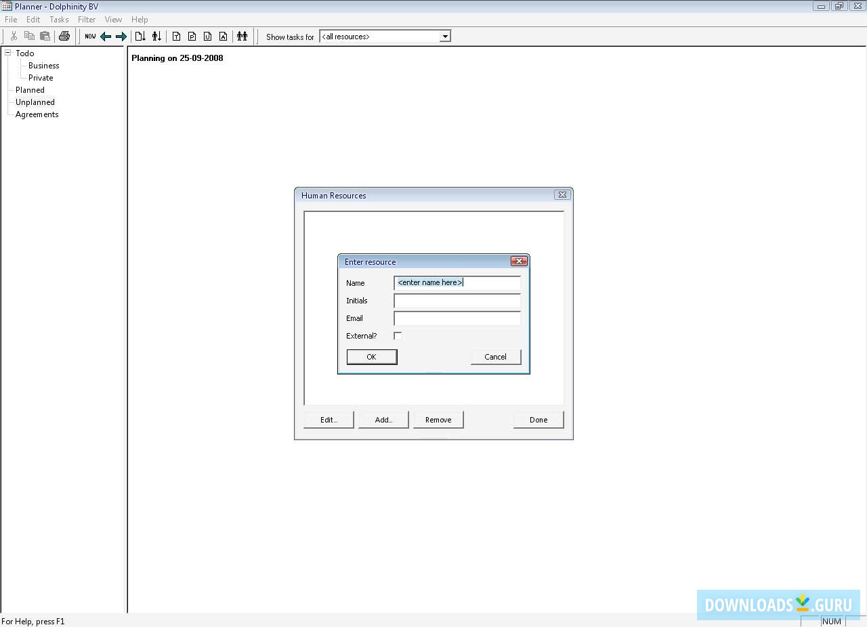Click the Copy toolbar icon
The image size is (867, 627).
29,37
